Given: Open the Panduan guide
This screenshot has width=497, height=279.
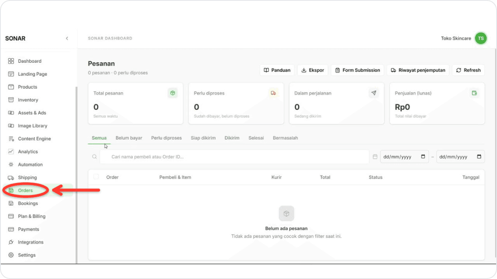Looking at the screenshot, I should [x=277, y=70].
